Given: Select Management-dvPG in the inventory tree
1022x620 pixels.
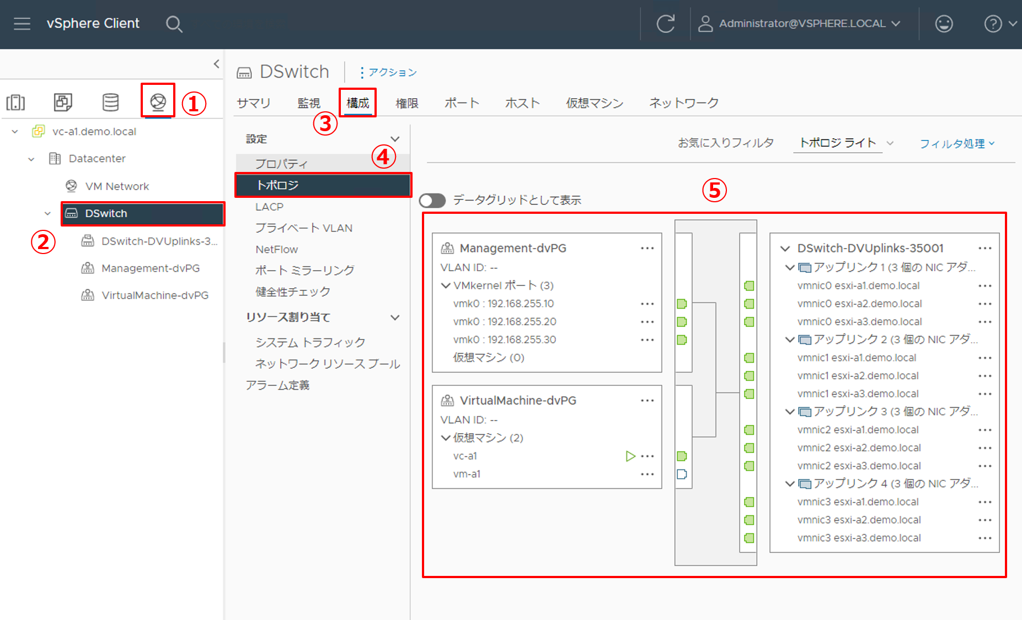Looking at the screenshot, I should coord(150,268).
